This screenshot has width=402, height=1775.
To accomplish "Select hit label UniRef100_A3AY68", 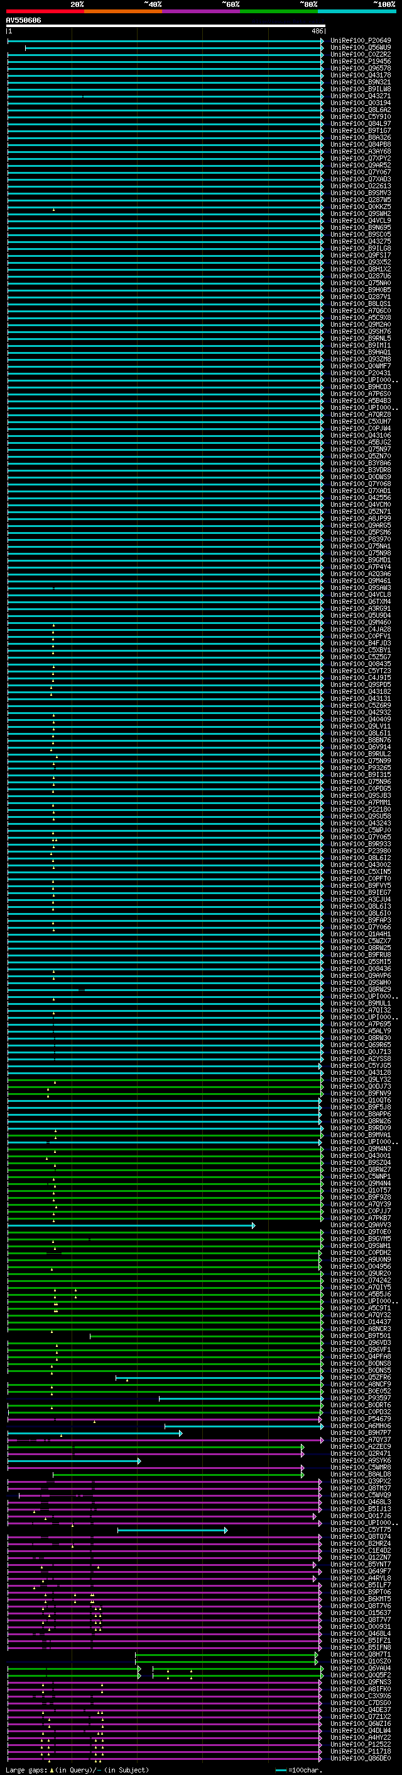I will [x=361, y=152].
